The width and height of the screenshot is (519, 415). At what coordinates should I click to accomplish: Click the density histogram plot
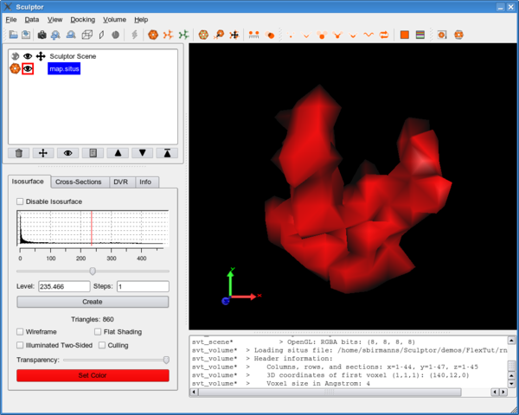93,228
